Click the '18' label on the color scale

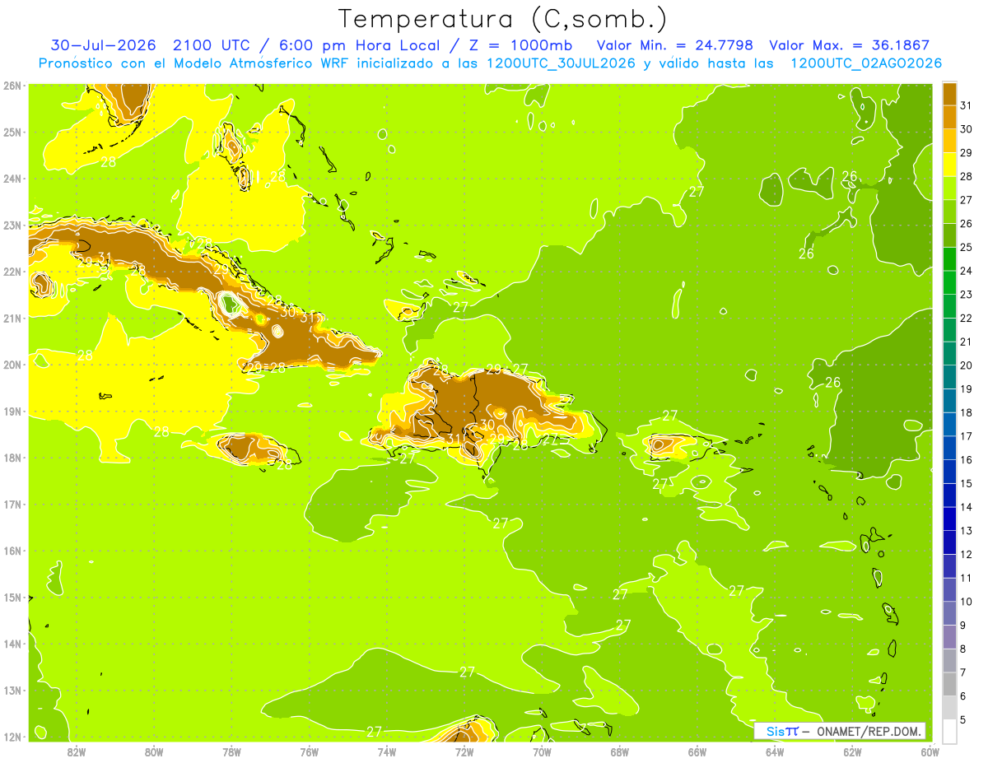(967, 412)
